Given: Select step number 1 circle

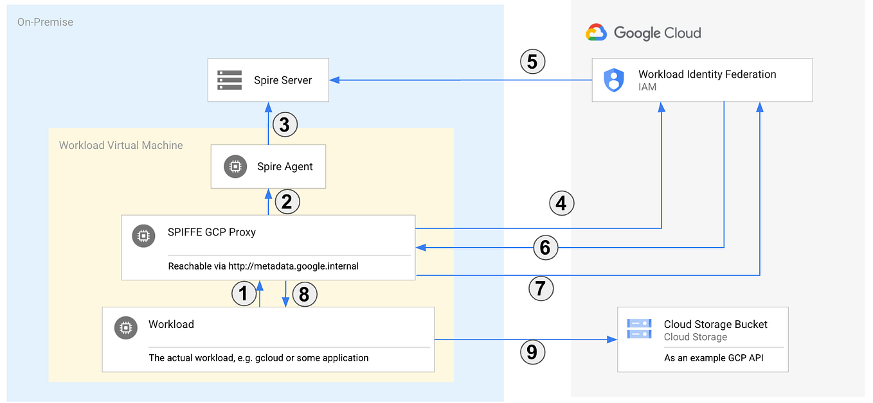Looking at the screenshot, I should coord(244,294).
